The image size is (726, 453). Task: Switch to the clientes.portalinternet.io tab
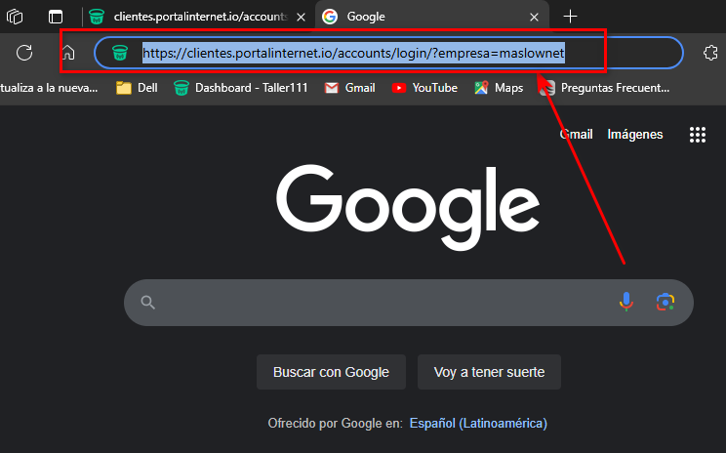pos(200,17)
